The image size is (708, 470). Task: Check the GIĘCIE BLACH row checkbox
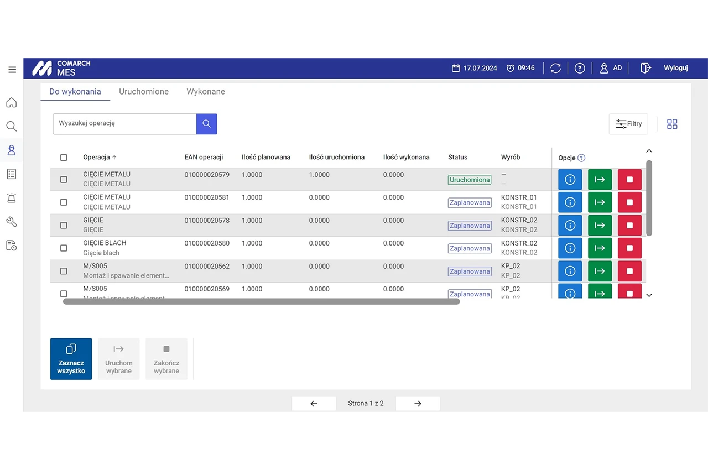64,248
